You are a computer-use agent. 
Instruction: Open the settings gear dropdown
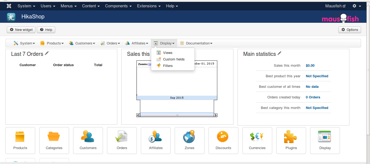356,6
